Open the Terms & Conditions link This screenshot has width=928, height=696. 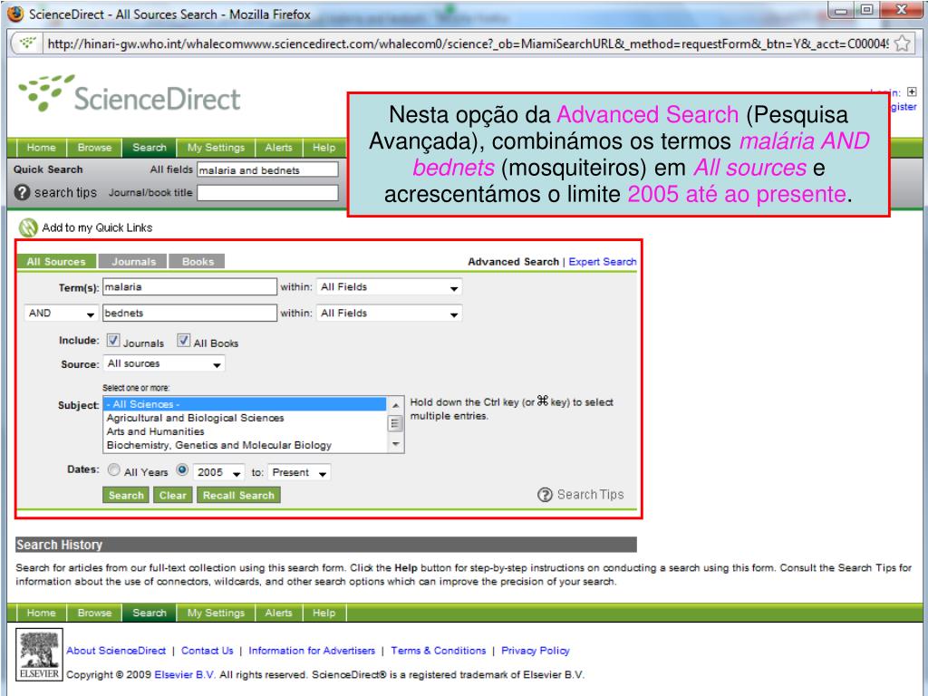coord(439,651)
